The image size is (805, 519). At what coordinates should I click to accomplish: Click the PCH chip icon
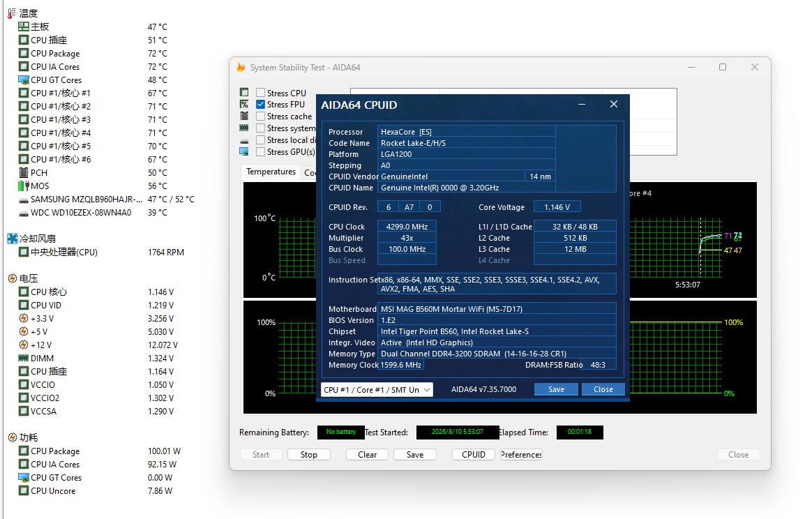(24, 172)
